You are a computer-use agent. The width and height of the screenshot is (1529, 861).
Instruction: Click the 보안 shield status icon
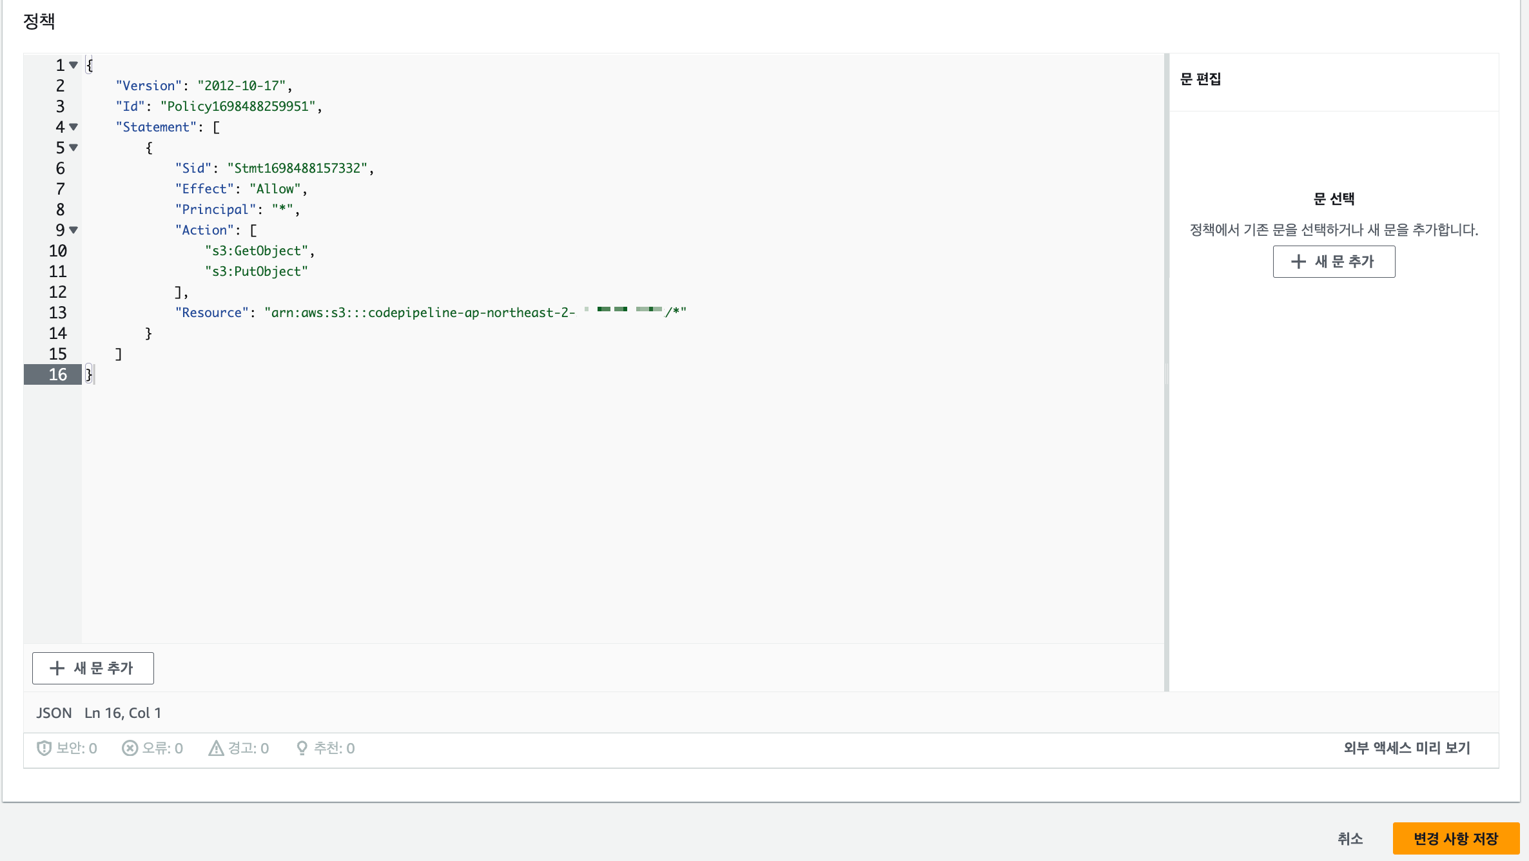pos(44,748)
